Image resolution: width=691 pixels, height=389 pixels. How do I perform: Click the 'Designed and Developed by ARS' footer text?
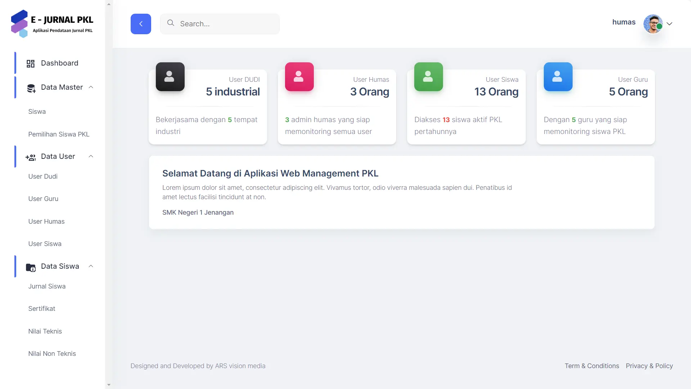coord(198,366)
